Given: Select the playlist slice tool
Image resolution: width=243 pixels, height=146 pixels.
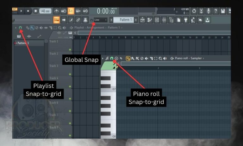Looking at the screenshot, I should pos(51,28).
